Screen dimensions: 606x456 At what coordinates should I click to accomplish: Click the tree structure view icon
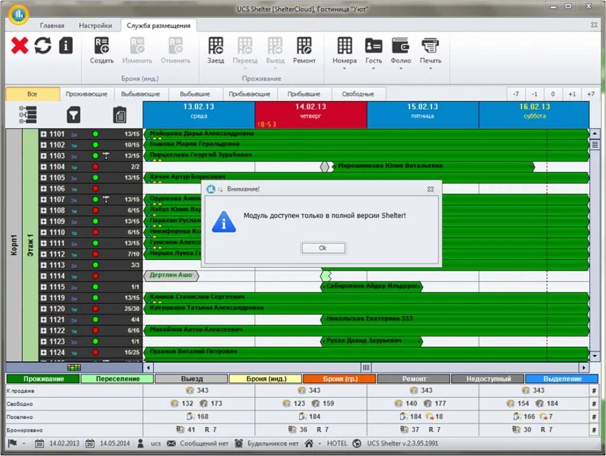point(28,115)
